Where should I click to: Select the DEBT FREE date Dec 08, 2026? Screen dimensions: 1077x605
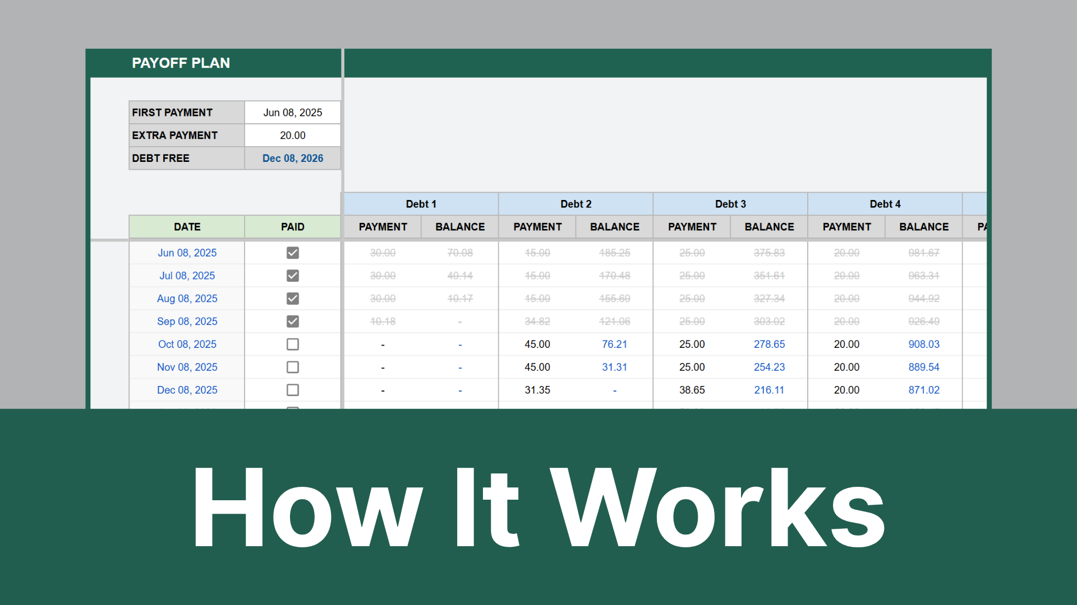tap(292, 158)
